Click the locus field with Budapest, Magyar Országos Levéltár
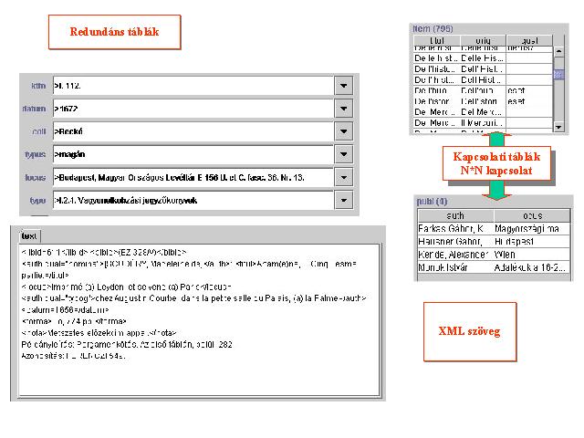This screenshot has height=438, width=584. [x=193, y=177]
